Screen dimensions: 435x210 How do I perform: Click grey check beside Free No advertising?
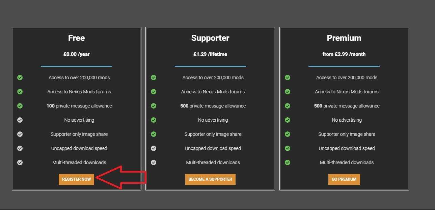pos(20,120)
